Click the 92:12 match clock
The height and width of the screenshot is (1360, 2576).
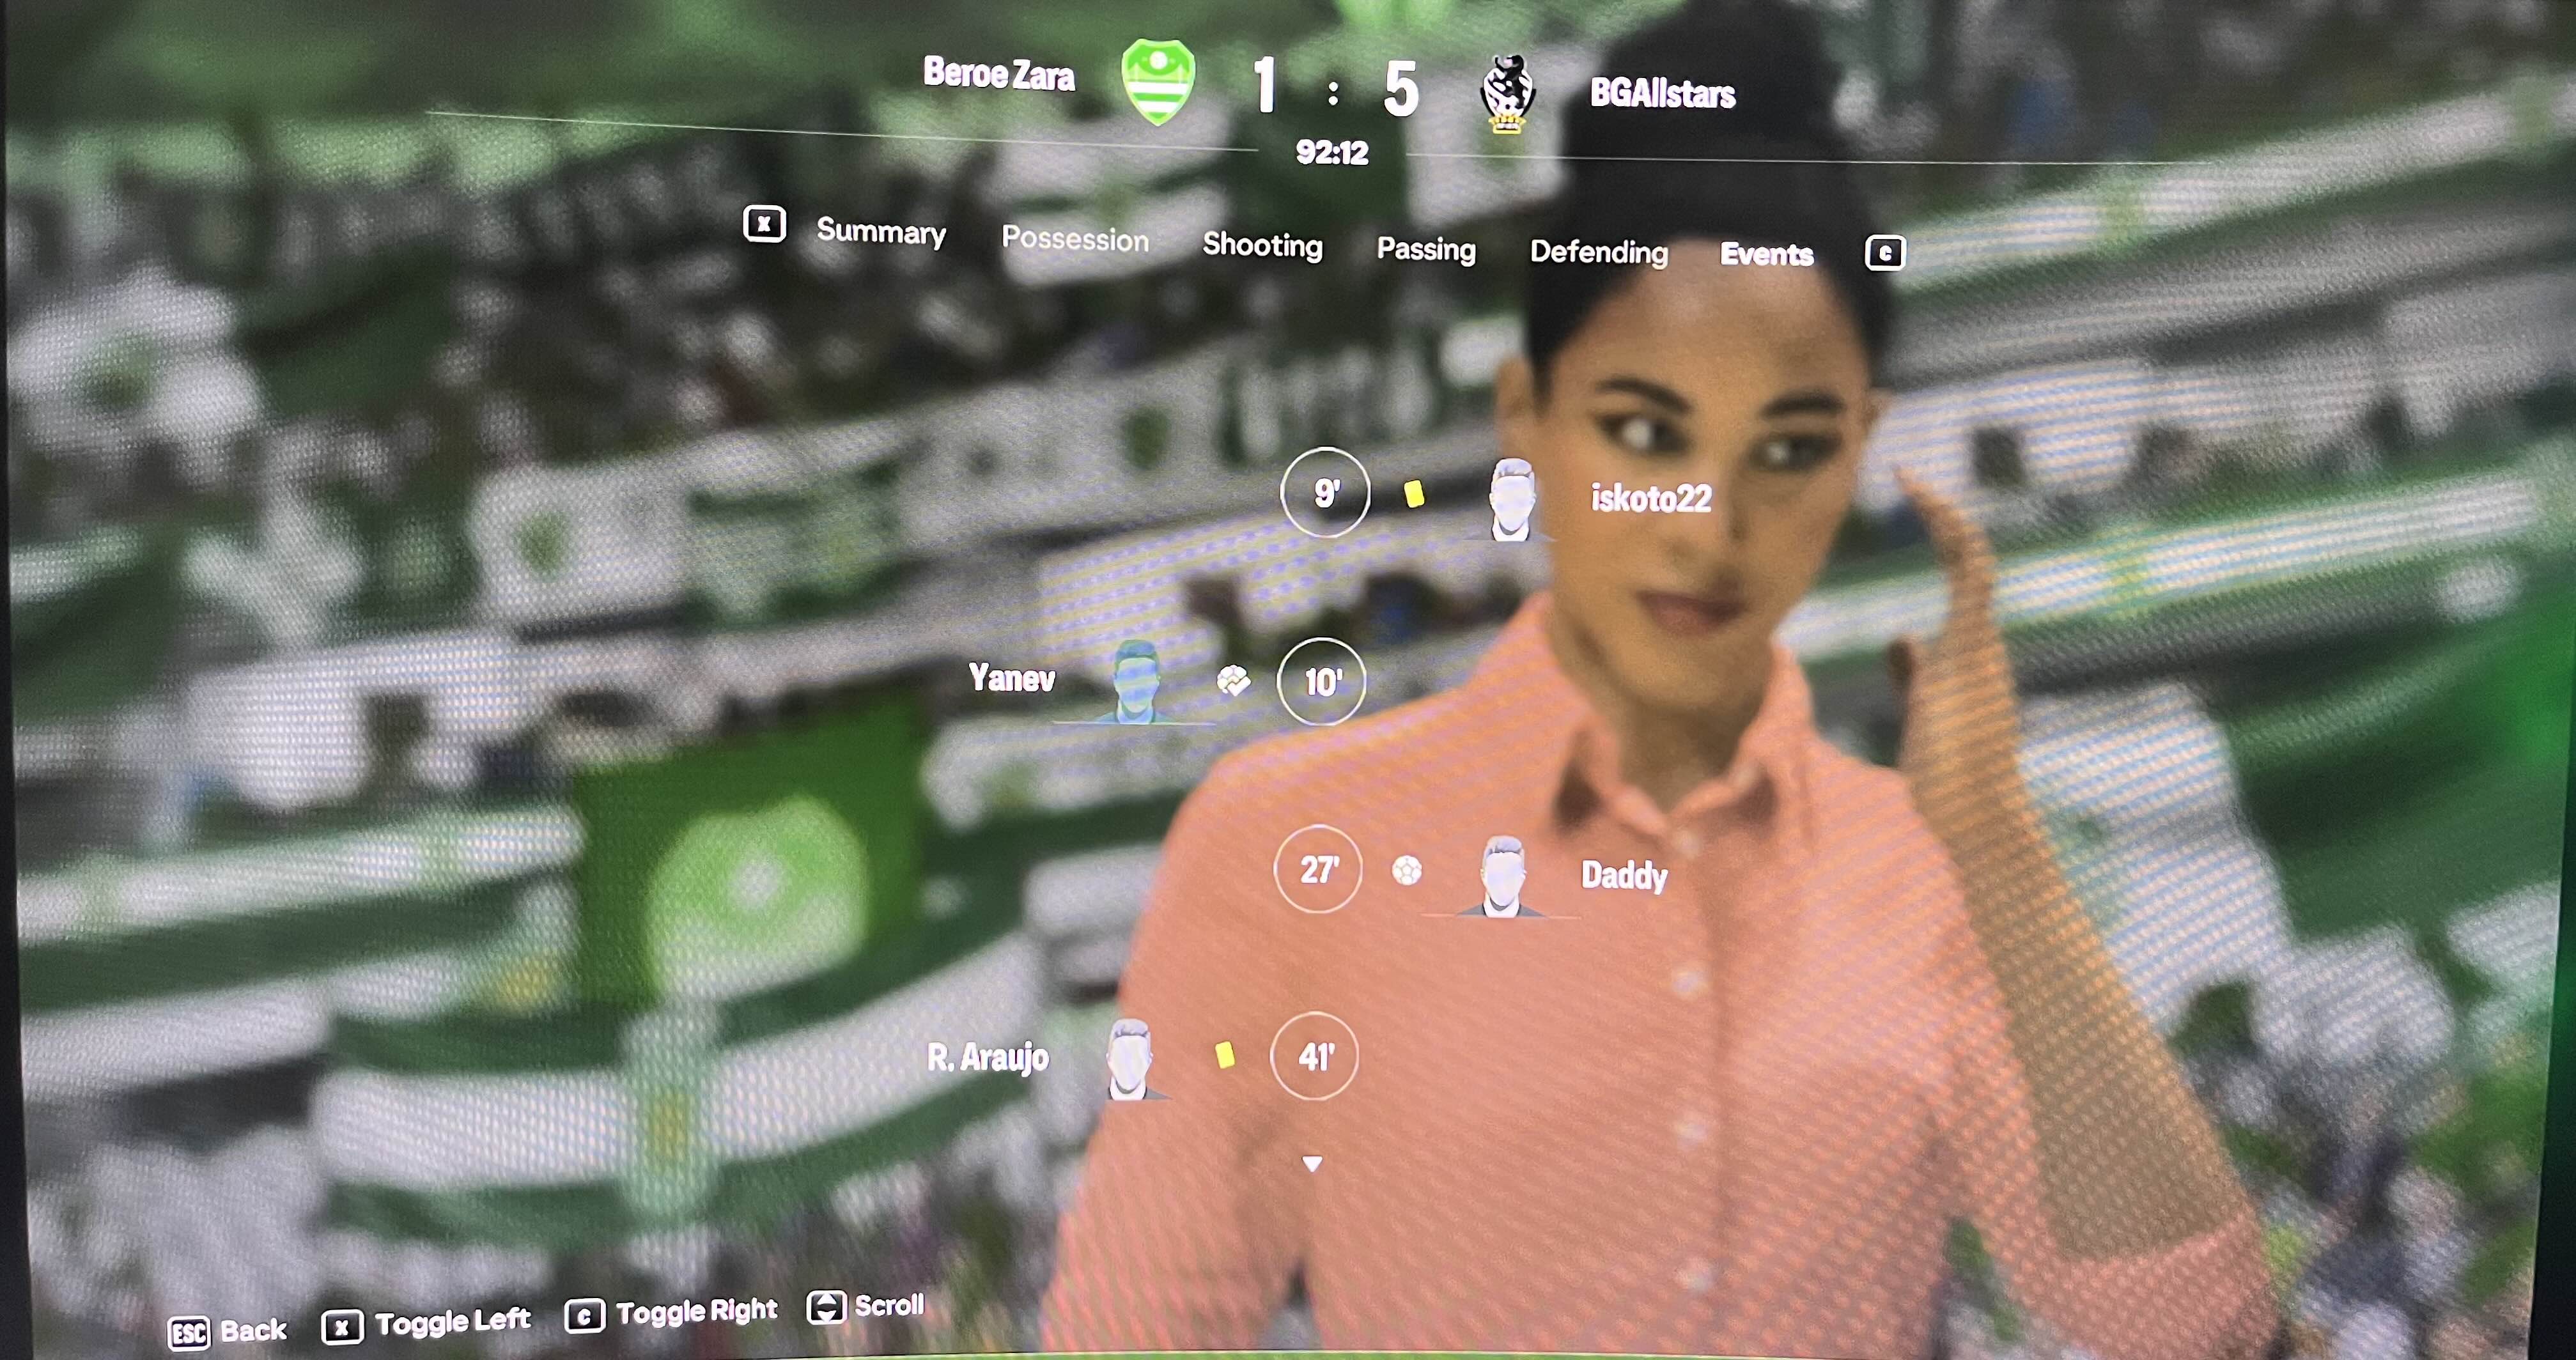1331,152
